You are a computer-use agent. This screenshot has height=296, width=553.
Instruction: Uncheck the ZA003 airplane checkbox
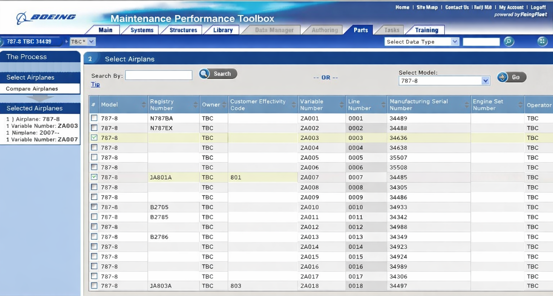pos(94,137)
